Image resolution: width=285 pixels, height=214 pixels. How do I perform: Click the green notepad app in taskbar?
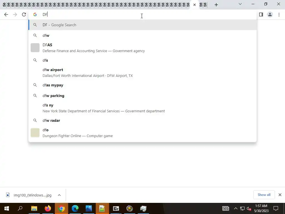(102, 208)
